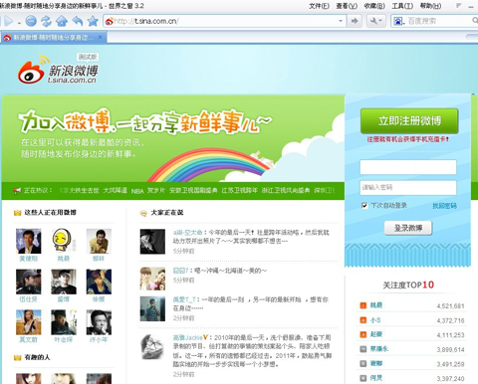Open the search engine selector dropdown
The width and height of the screenshot is (478, 384).
coord(398,22)
